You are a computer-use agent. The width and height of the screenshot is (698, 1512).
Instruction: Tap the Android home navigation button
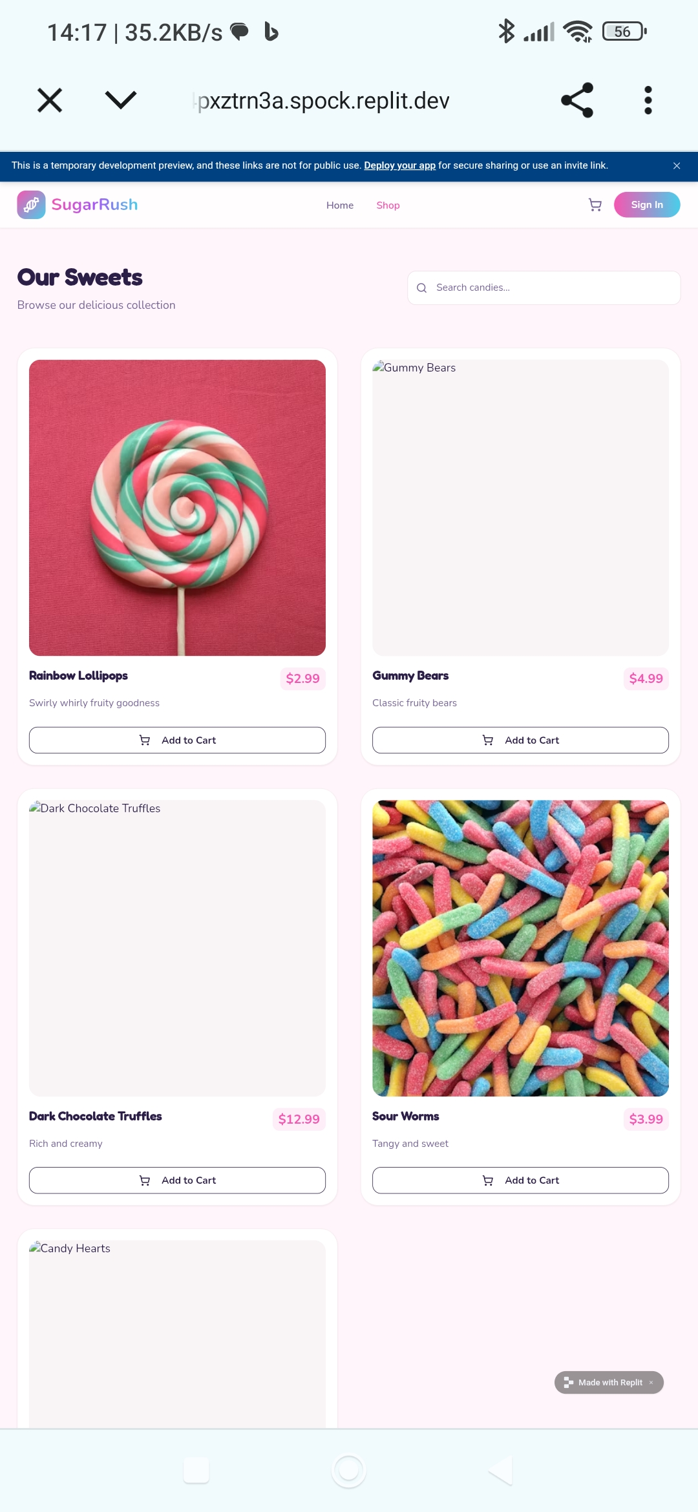pos(349,1471)
